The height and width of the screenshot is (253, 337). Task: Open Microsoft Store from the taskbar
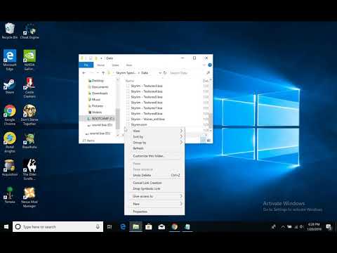tap(149, 227)
